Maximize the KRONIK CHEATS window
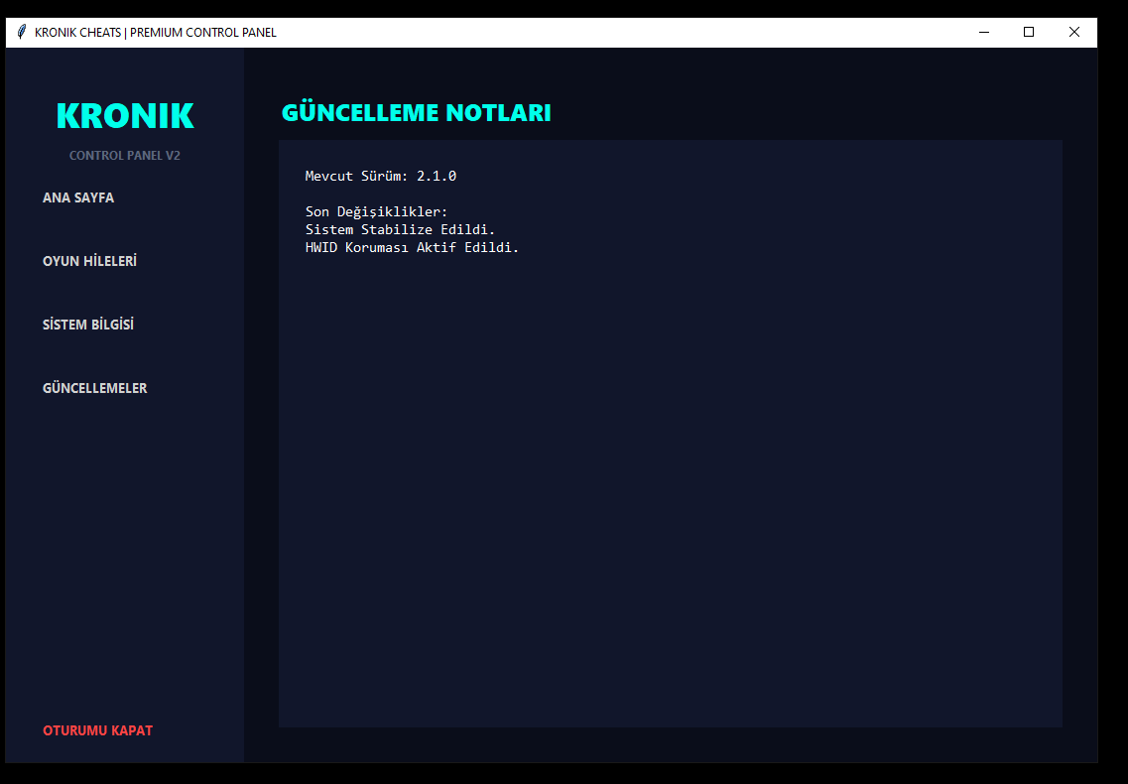1128x784 pixels. click(x=1029, y=33)
